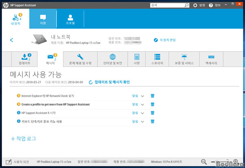
Task: Open 사용자 의견 feedback
Action: pyautogui.click(x=17, y=162)
